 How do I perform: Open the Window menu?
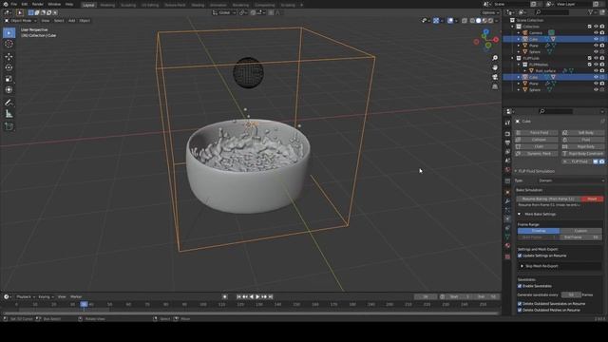(54, 4)
